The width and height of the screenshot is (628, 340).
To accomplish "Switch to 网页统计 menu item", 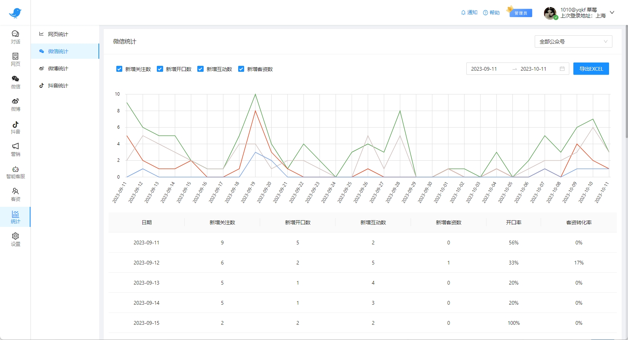I will [58, 34].
